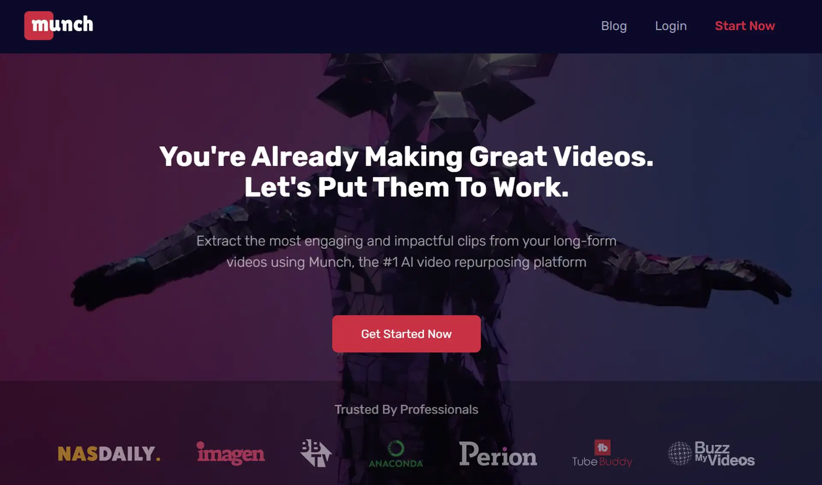822x485 pixels.
Task: Click the NasDaily brand logo
Action: tap(110, 454)
